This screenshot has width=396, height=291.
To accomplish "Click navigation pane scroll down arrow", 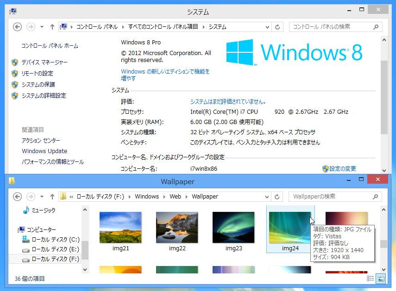I will pos(85,270).
